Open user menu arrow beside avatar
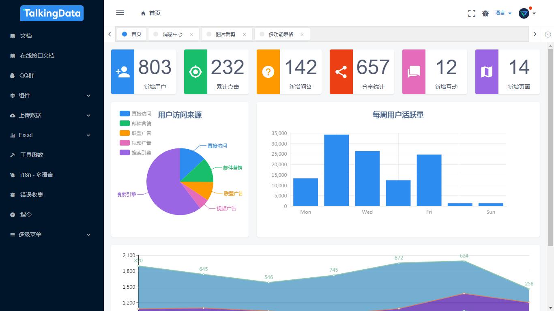The image size is (554, 311). tap(534, 13)
